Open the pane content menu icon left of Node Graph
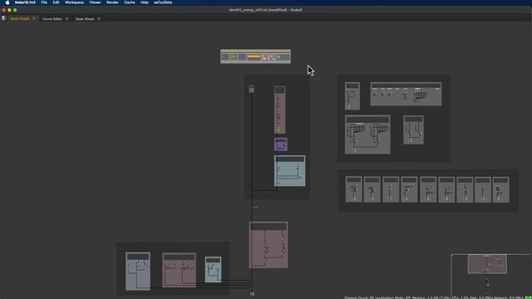The height and width of the screenshot is (299, 532). (x=3, y=18)
